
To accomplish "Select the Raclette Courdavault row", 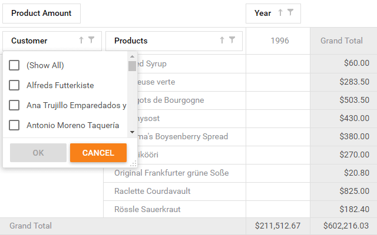I will tap(153, 191).
